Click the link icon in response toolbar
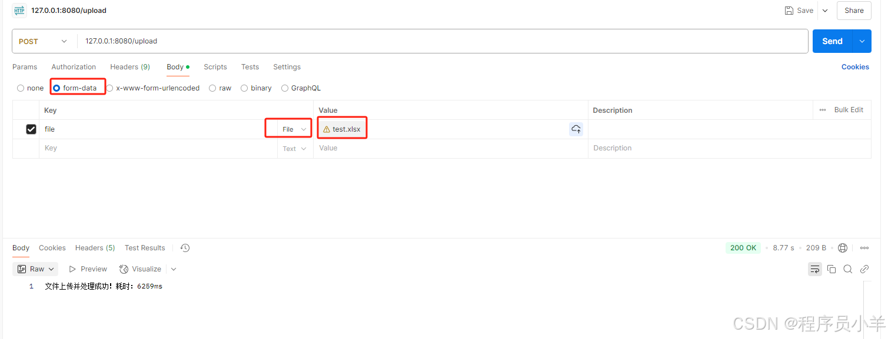This screenshot has height=339, width=888. (864, 268)
